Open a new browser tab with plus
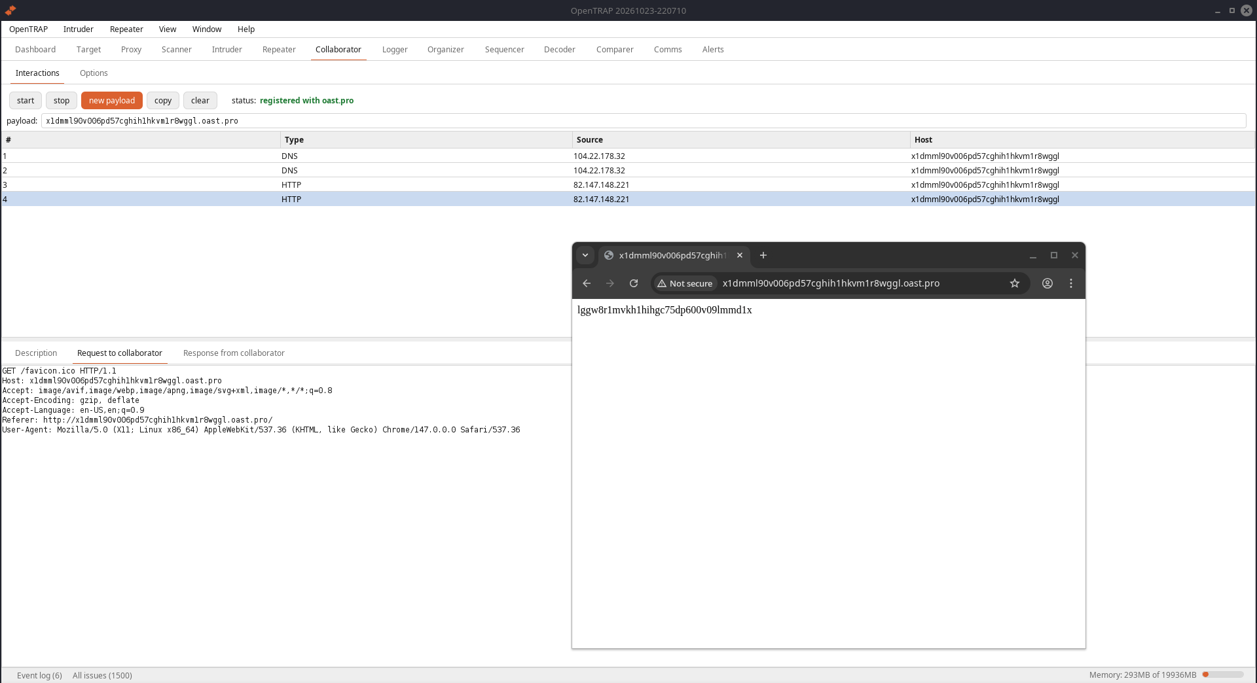Image resolution: width=1257 pixels, height=683 pixels. coord(763,255)
